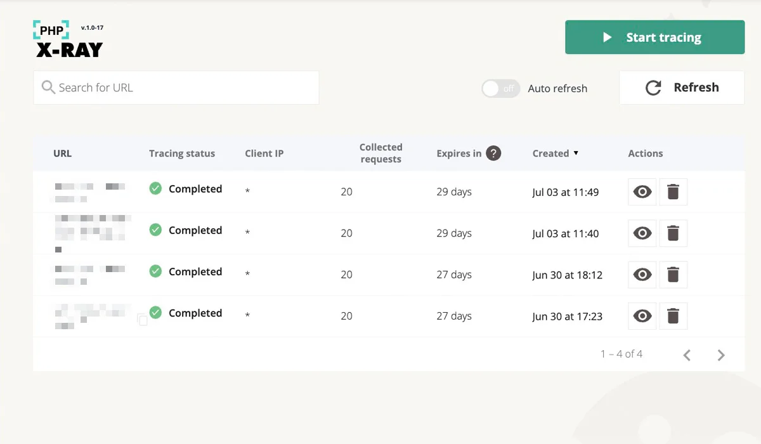
Task: View the Jun 30 at 18:12 trace
Action: click(642, 275)
